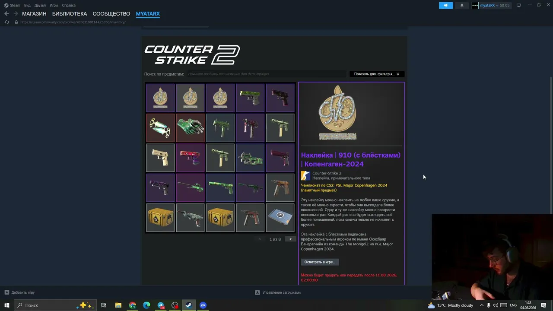Open File Explorer from the taskbar

[118, 305]
